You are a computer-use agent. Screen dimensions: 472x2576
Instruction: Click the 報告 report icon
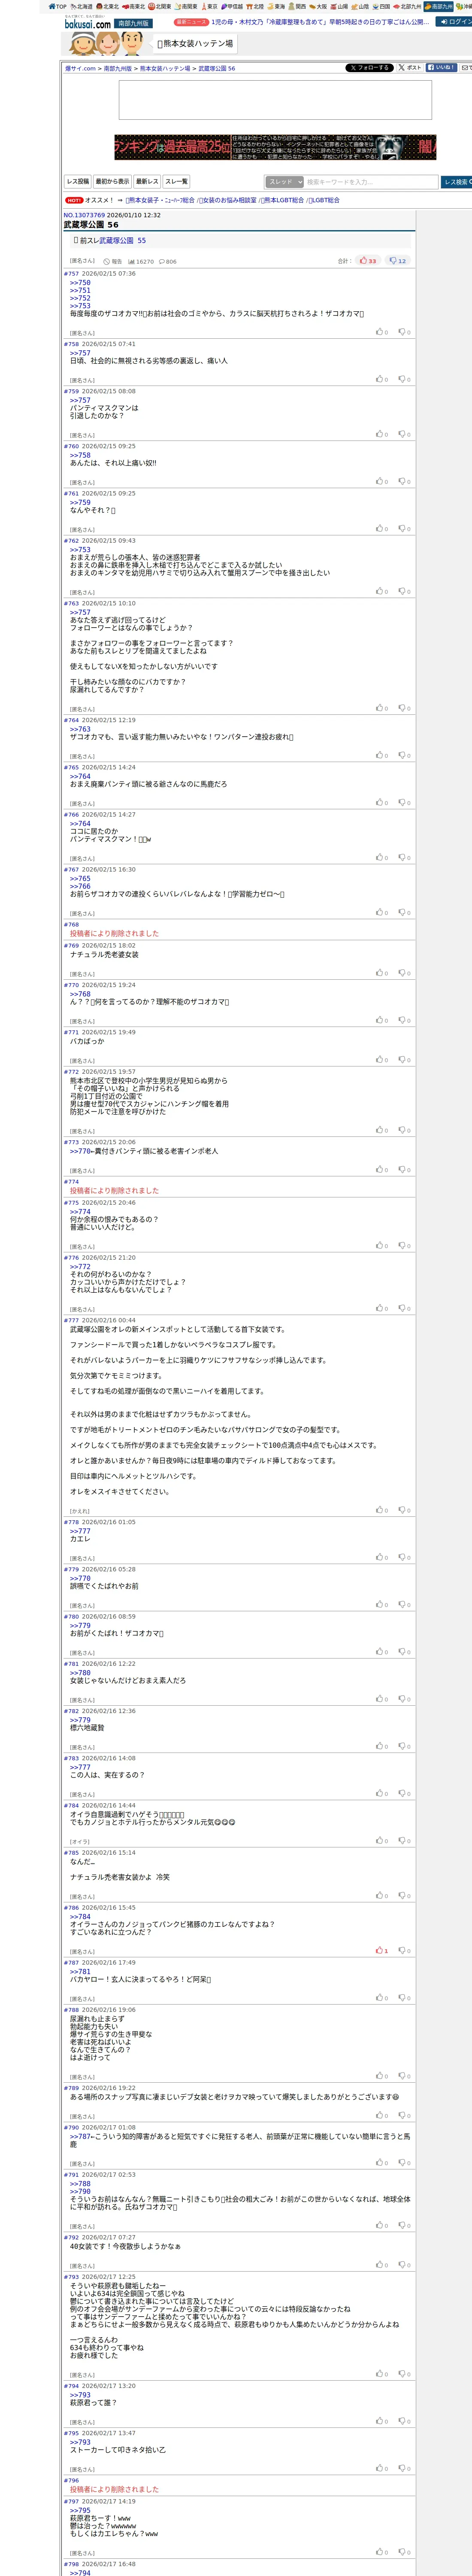[113, 262]
